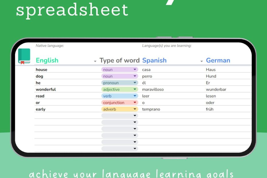This screenshot has width=267, height=178.
Task: Select the Spanish cell perro
Action: pos(147,76)
